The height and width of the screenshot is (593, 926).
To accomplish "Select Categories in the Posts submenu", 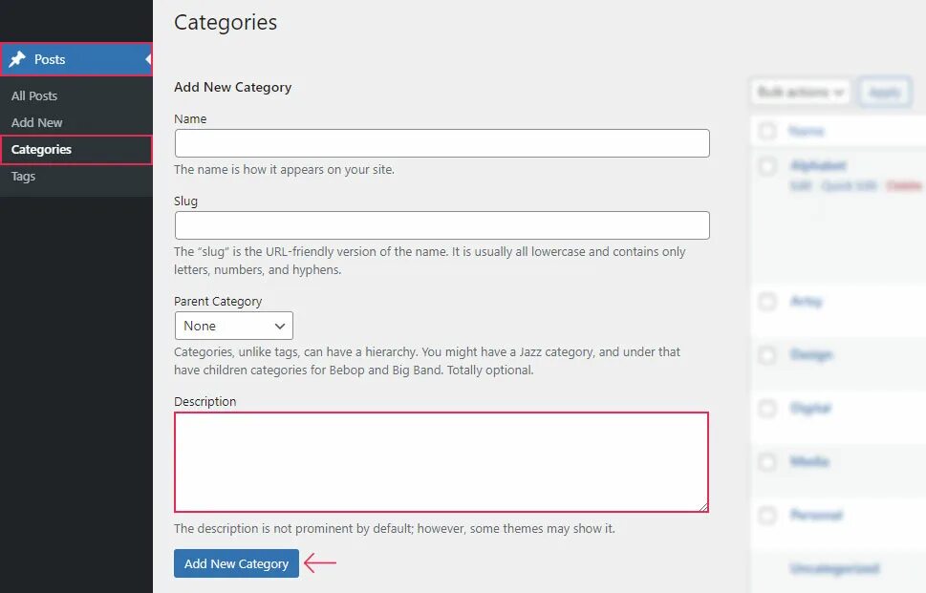I will click(41, 149).
